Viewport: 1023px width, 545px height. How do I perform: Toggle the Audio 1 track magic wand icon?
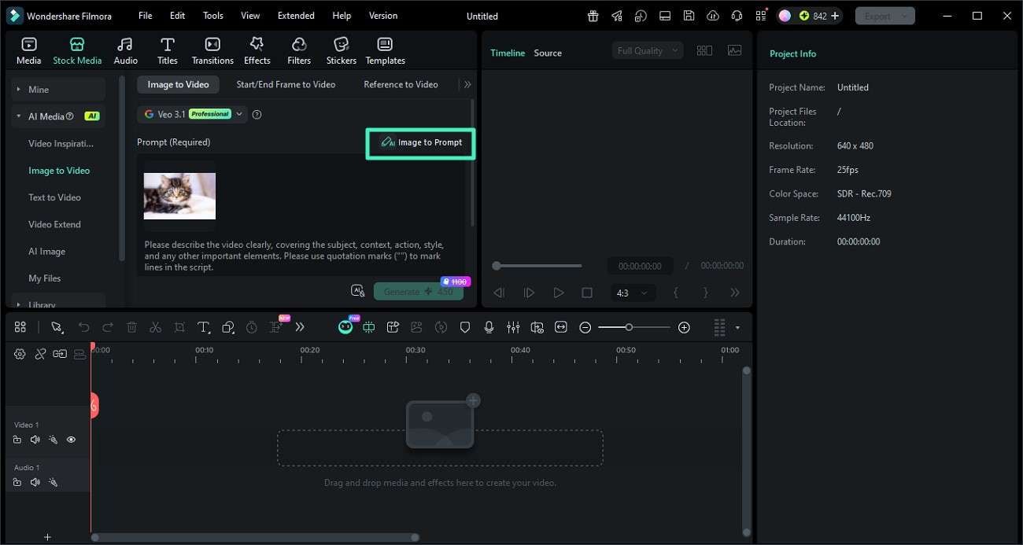[53, 482]
